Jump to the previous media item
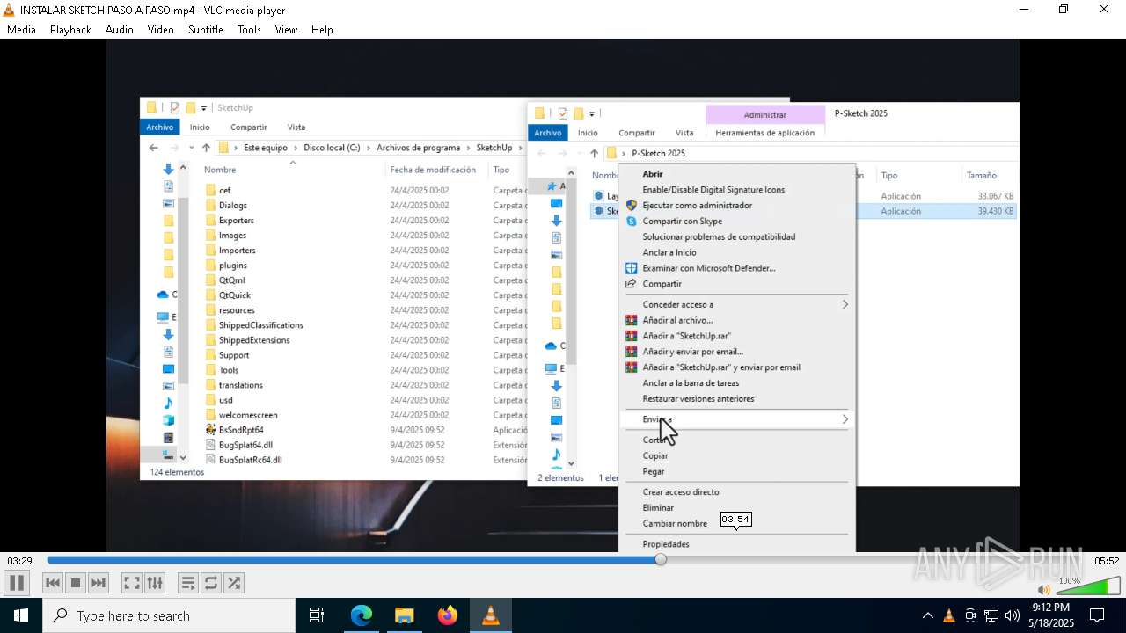The height and width of the screenshot is (633, 1126). [x=53, y=583]
